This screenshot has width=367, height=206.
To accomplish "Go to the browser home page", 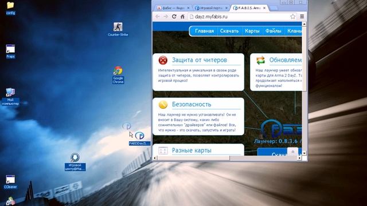I will pyautogui.click(x=182, y=17).
